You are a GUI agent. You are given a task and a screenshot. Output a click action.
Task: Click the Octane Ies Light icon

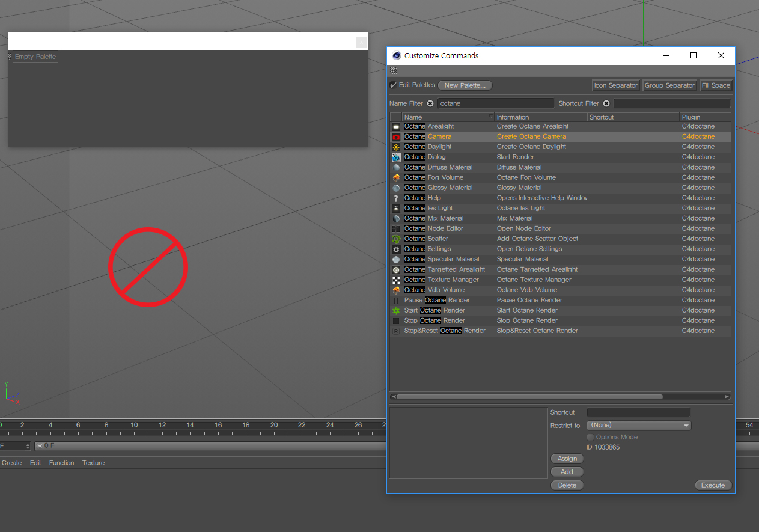pos(396,209)
